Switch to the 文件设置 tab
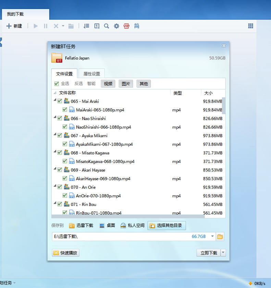 coord(64,74)
